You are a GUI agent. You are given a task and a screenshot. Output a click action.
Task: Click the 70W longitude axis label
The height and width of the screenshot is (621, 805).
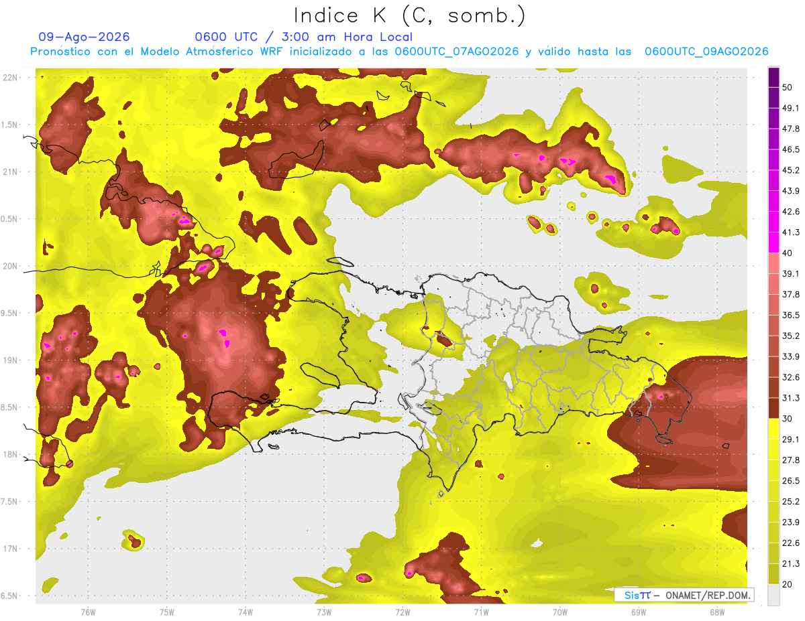pos(559,612)
